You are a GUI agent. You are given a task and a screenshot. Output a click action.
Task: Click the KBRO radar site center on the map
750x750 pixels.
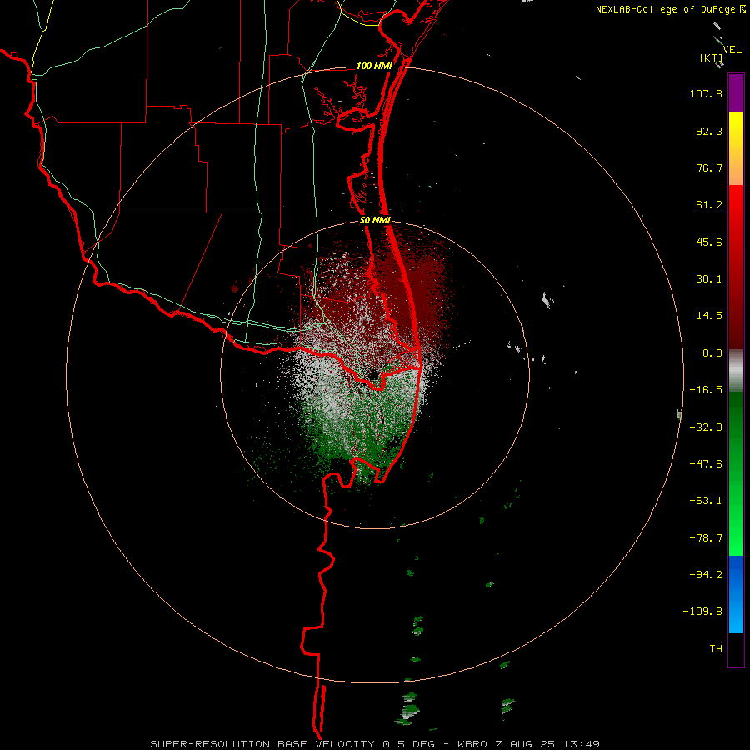point(374,374)
